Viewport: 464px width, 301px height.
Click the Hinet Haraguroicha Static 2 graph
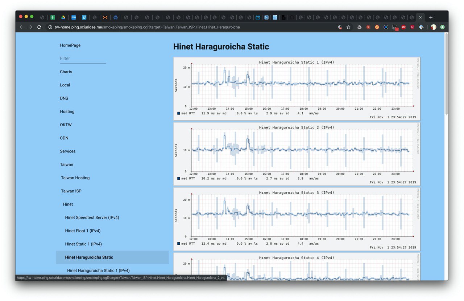tap(297, 154)
